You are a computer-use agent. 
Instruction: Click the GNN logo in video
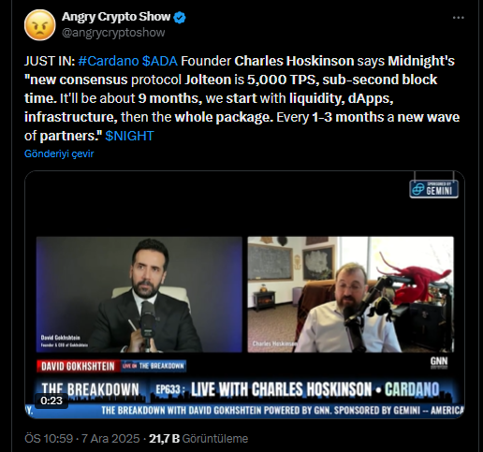(439, 362)
